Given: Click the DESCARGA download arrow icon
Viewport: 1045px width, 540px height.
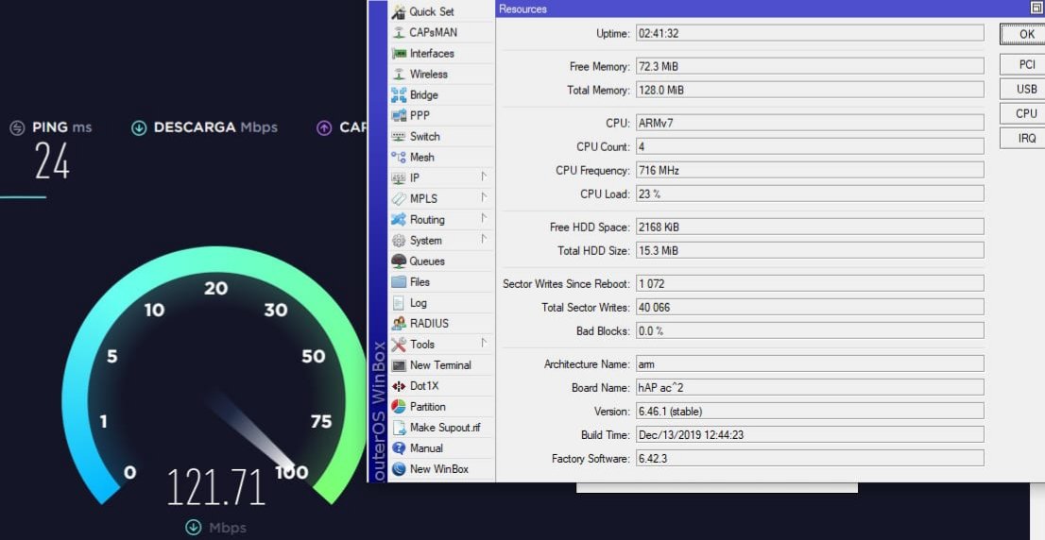Looking at the screenshot, I should click(x=139, y=127).
